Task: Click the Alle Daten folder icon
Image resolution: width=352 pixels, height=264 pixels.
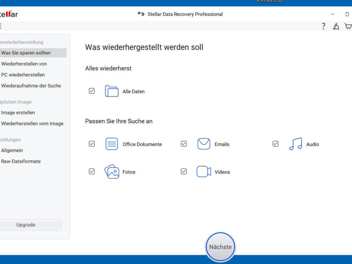Action: (x=112, y=91)
